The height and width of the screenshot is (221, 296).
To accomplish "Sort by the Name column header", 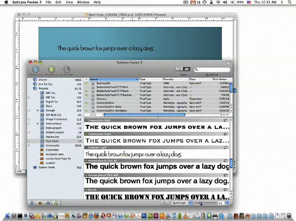I will pyautogui.click(x=114, y=79).
